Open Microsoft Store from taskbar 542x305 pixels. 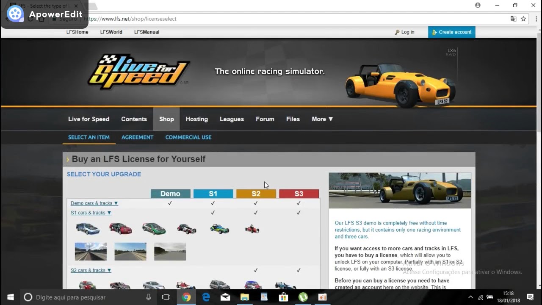[x=284, y=297]
